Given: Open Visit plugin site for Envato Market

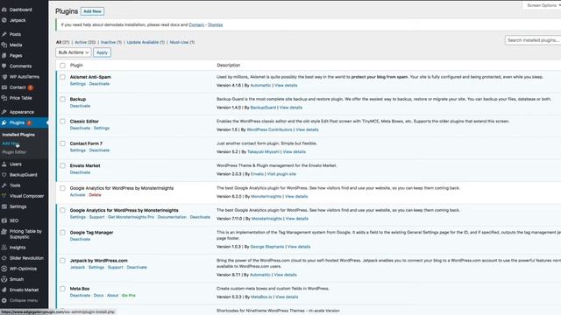Looking at the screenshot, I should pos(281,174).
